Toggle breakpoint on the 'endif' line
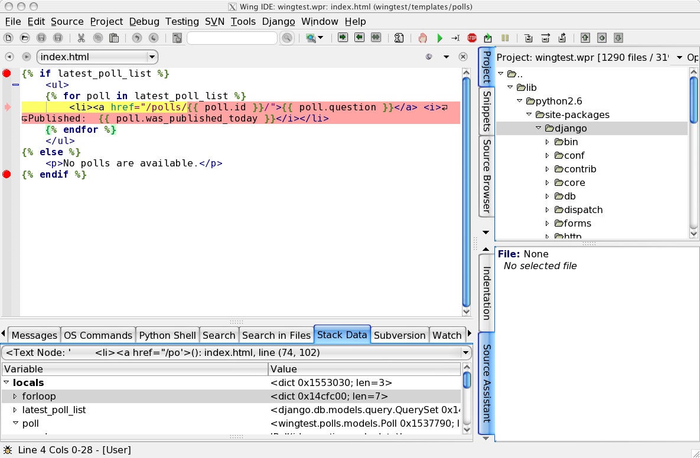 (x=6, y=174)
